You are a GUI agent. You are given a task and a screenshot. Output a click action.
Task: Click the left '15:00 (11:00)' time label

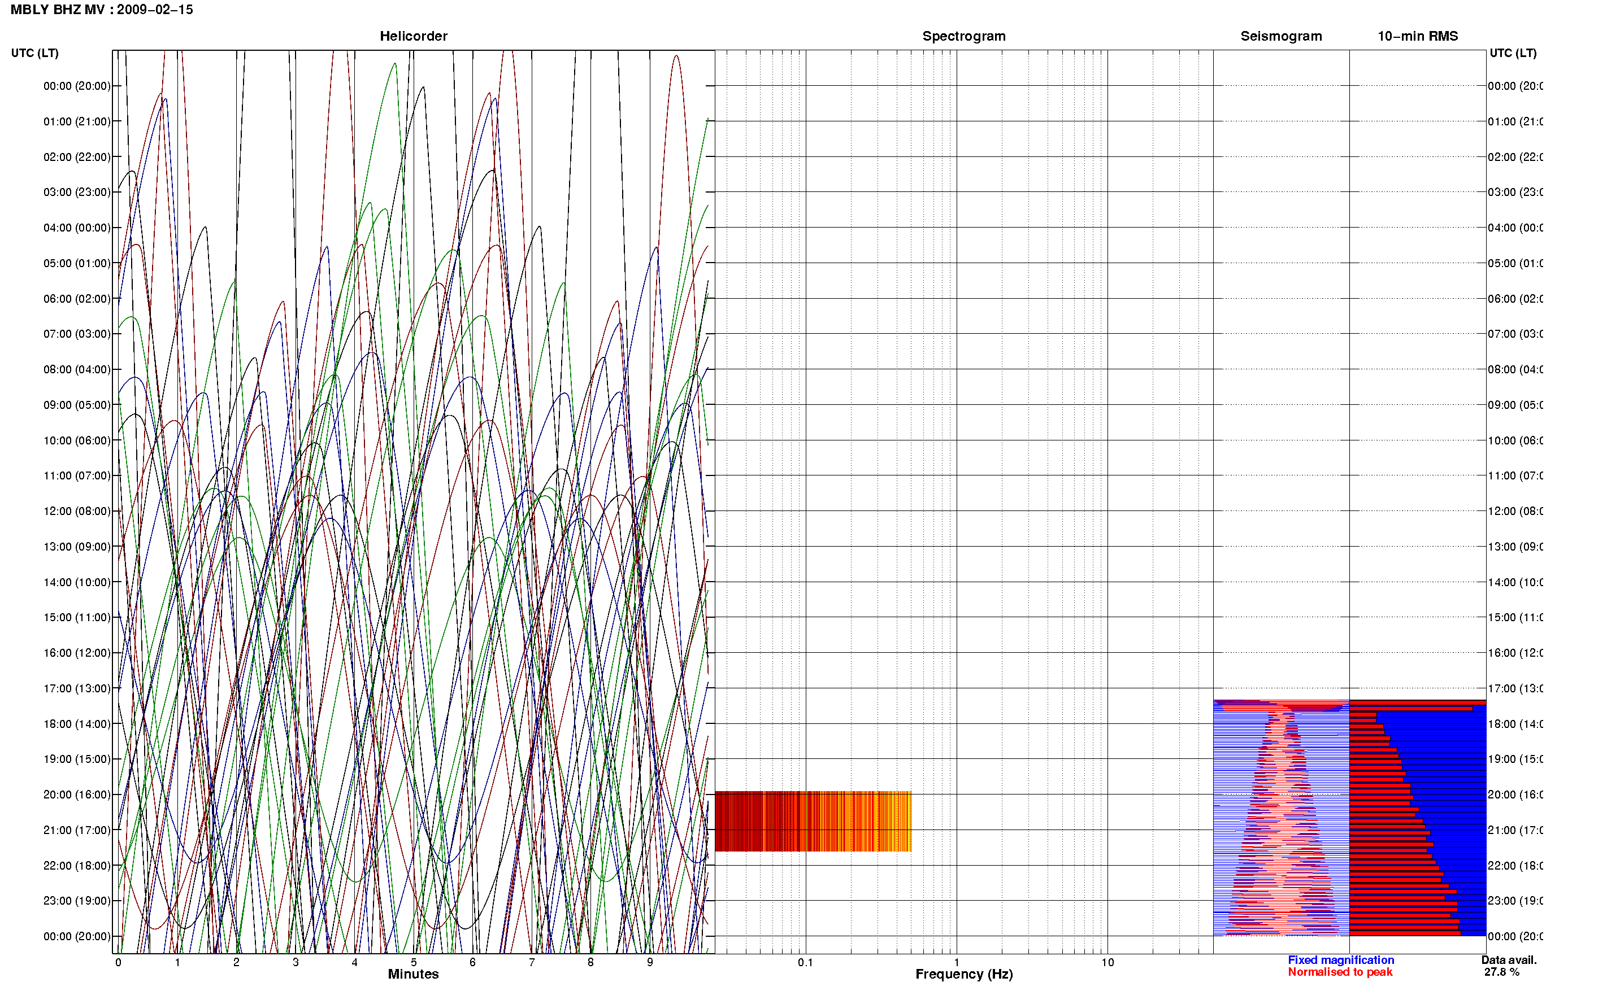coord(77,617)
